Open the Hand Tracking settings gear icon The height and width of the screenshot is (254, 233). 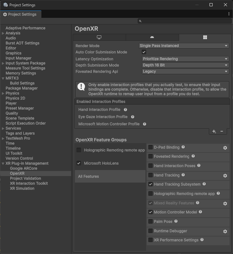(x=225, y=176)
